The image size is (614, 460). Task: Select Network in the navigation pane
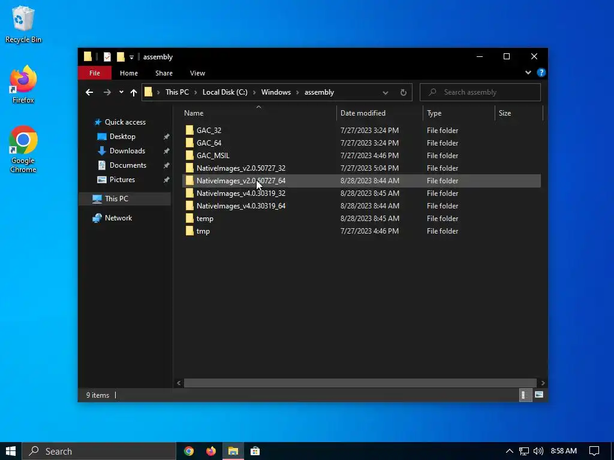(x=118, y=218)
